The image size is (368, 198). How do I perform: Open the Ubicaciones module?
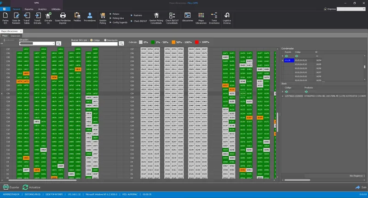(188, 17)
